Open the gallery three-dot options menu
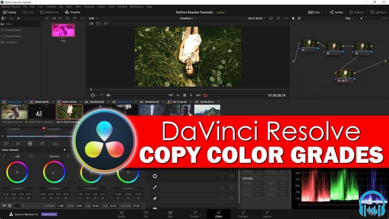The image size is (389, 219). [x=82, y=18]
